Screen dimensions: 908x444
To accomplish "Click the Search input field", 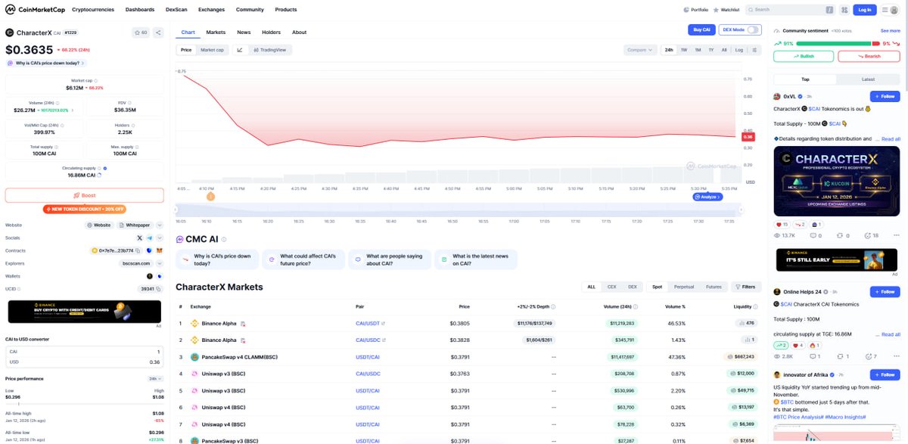I will click(x=788, y=10).
